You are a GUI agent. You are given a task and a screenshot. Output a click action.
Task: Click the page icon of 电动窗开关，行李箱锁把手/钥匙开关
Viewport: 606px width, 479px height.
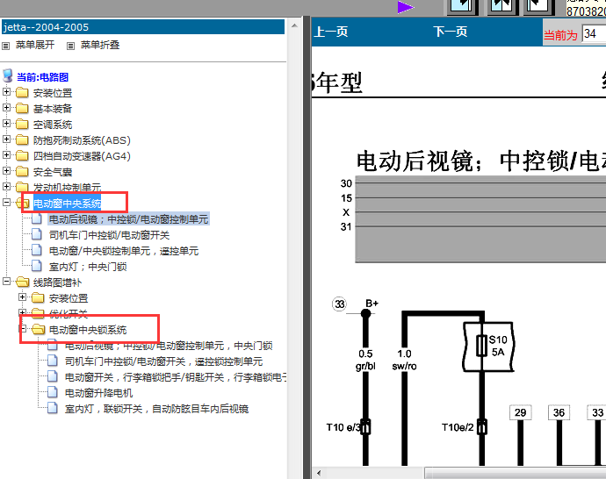coord(53,376)
